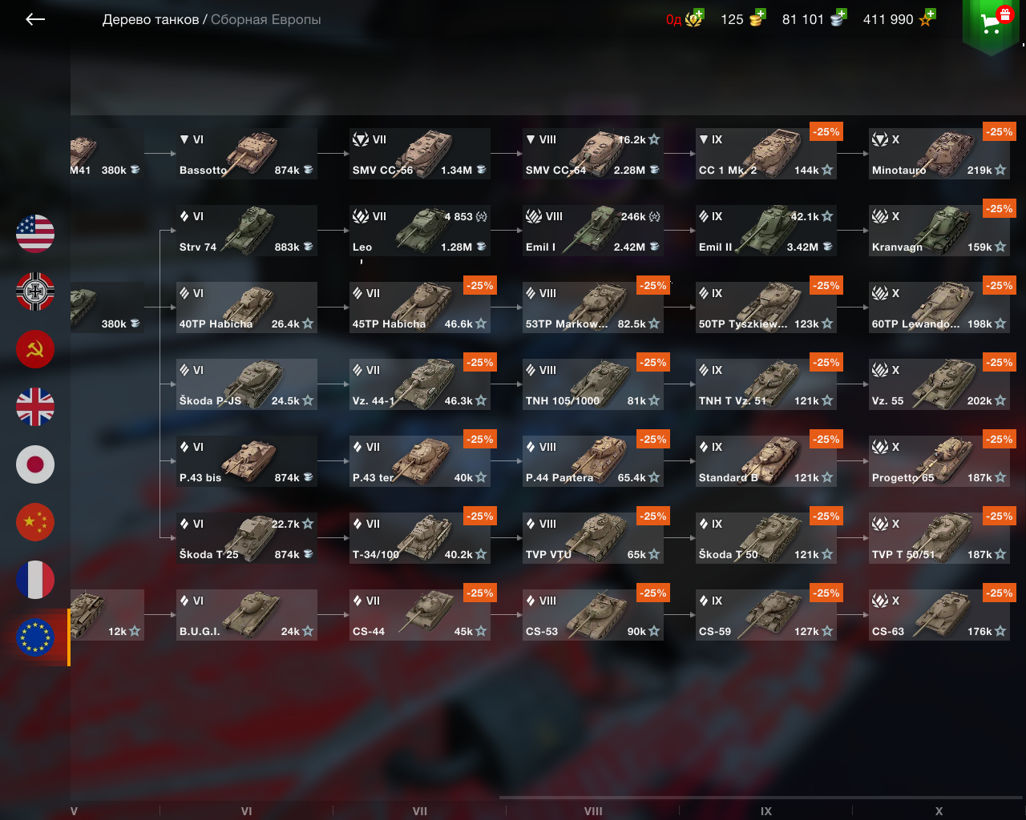The height and width of the screenshot is (820, 1026).
Task: Select the United Kingdom flag icon
Action: (35, 407)
